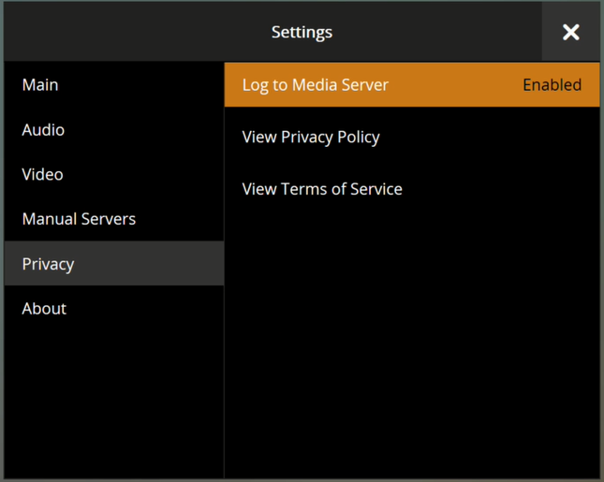Click the "Enabled" status value
The height and width of the screenshot is (482, 604).
click(x=552, y=85)
